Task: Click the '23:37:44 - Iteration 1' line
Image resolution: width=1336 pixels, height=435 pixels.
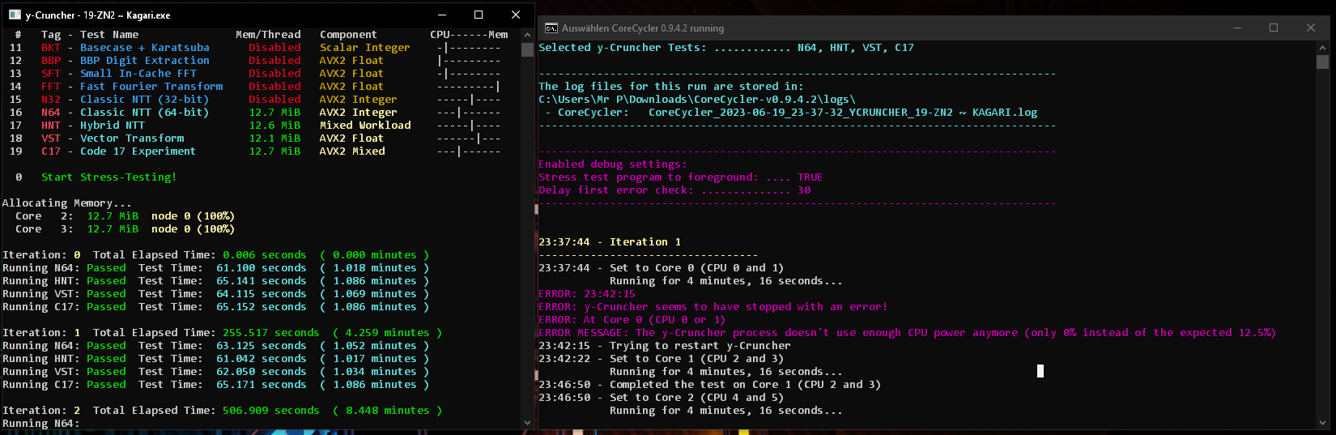Action: tap(610, 242)
